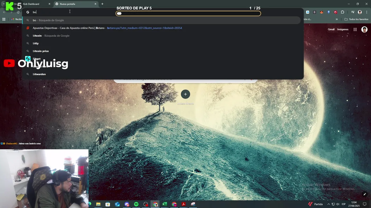Open Excel in taskbar

pyautogui.click(x=165, y=204)
